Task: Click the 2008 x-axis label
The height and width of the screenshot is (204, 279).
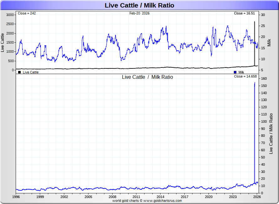Action: tap(112, 197)
